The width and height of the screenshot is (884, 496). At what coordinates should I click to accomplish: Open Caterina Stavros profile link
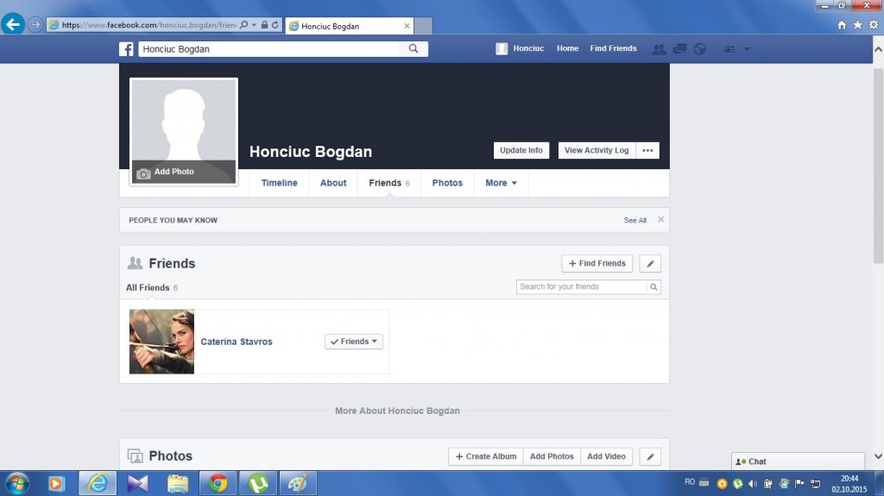pos(237,342)
